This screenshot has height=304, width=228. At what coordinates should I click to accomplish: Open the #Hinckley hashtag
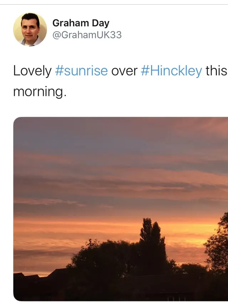click(171, 71)
